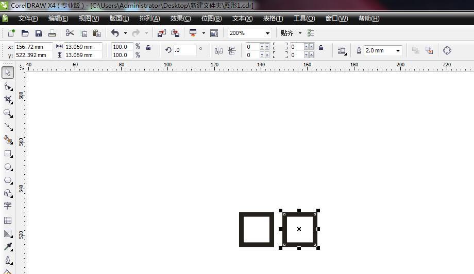Viewport: 474px width, 274px height.
Task: Click the y position field 522.392 mm
Action: click(x=33, y=55)
